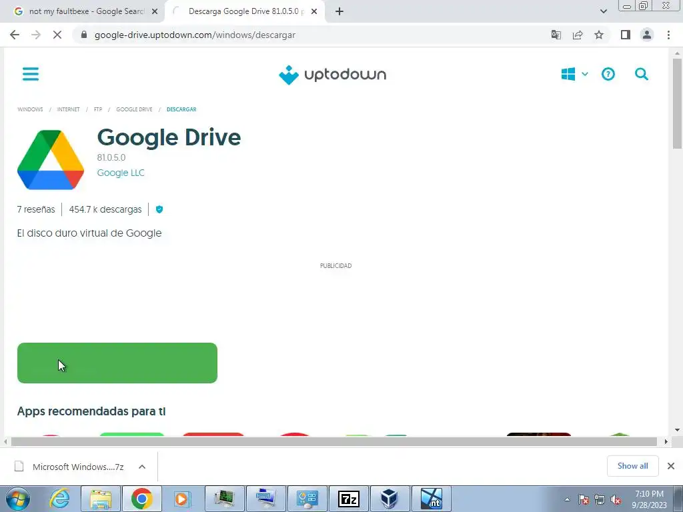The width and height of the screenshot is (683, 512).
Task: Click the 454.7 k descargas text
Action: [105, 209]
